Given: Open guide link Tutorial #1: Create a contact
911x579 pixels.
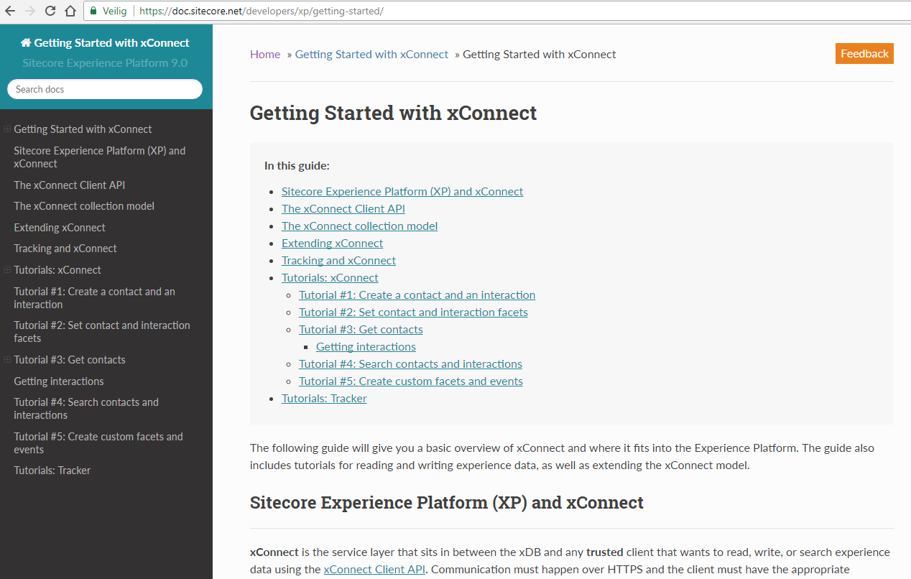Looking at the screenshot, I should [417, 295].
